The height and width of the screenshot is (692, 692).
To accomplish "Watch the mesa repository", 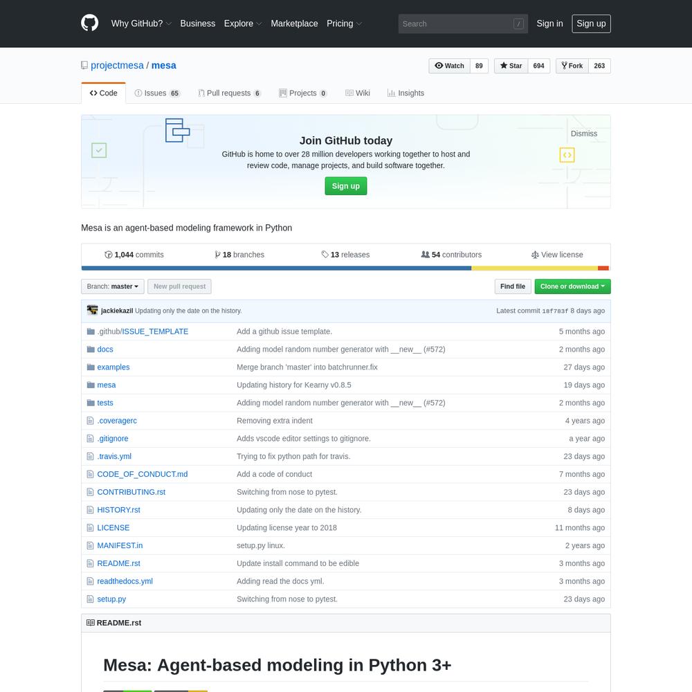I will [449, 66].
